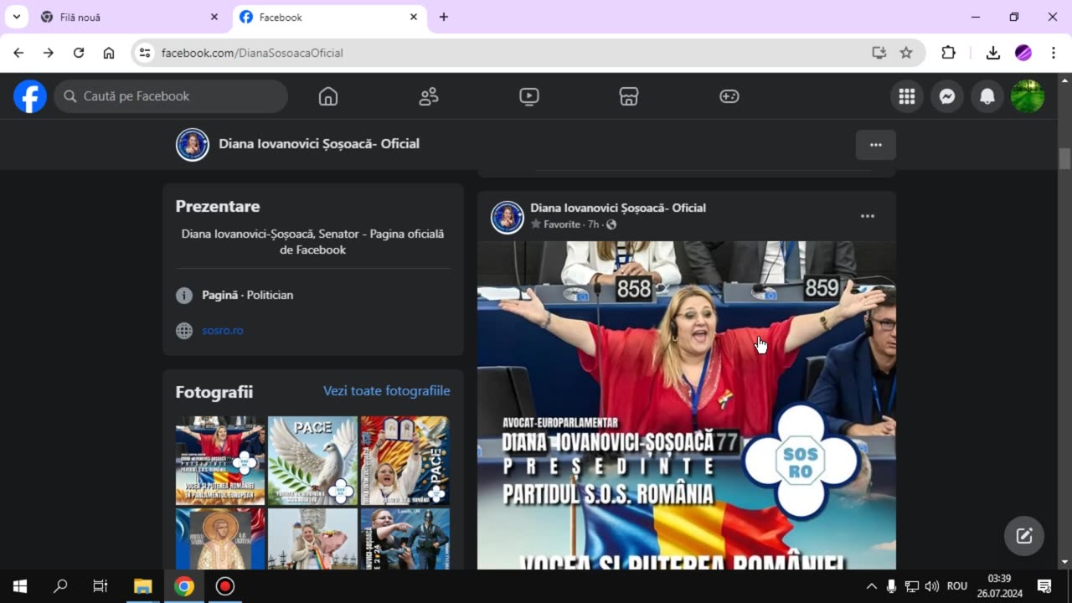Bookmark this page with the star icon
Screen dimensions: 1072x603
906,53
